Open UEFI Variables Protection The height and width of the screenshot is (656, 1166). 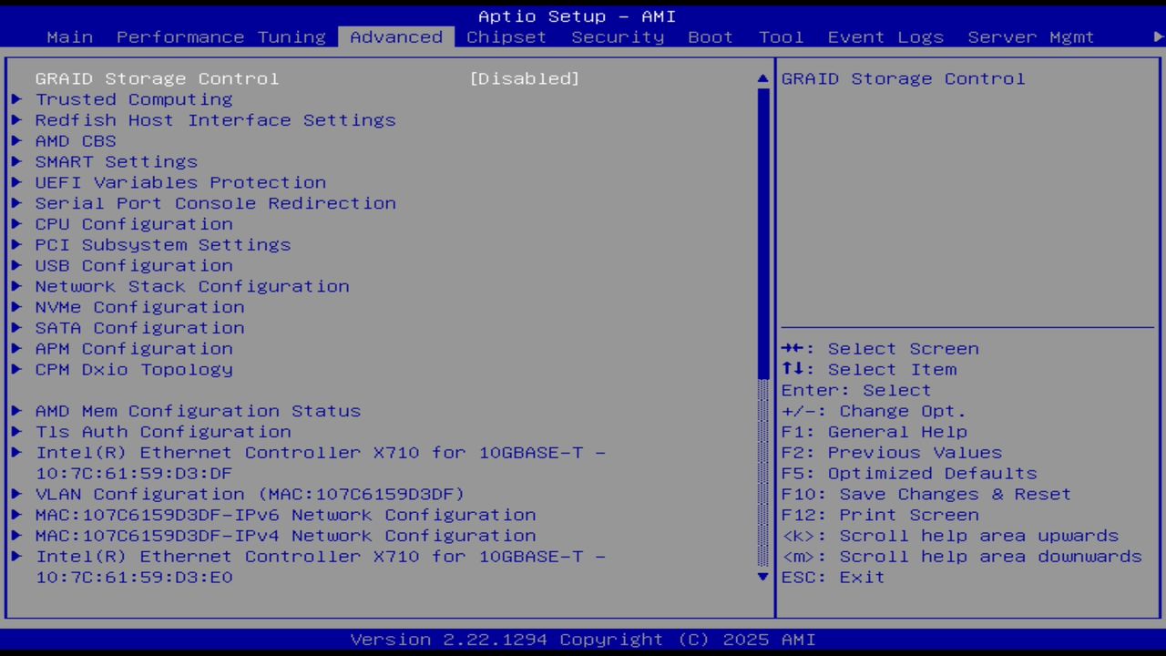180,182
